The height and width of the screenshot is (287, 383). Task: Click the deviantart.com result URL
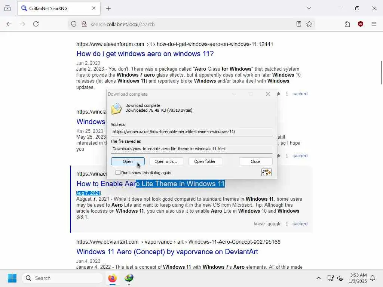coord(178,242)
